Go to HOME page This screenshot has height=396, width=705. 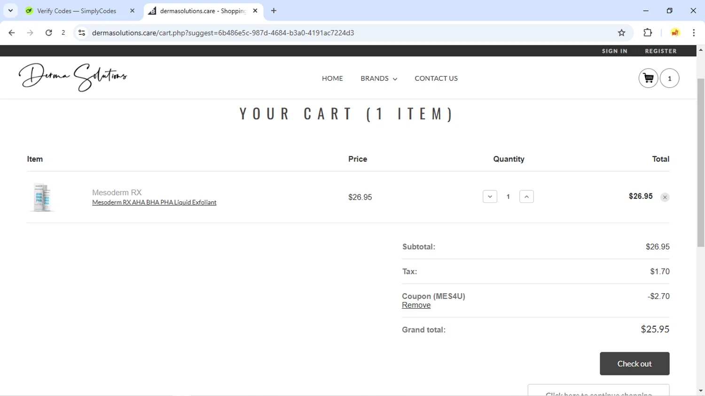(x=332, y=78)
